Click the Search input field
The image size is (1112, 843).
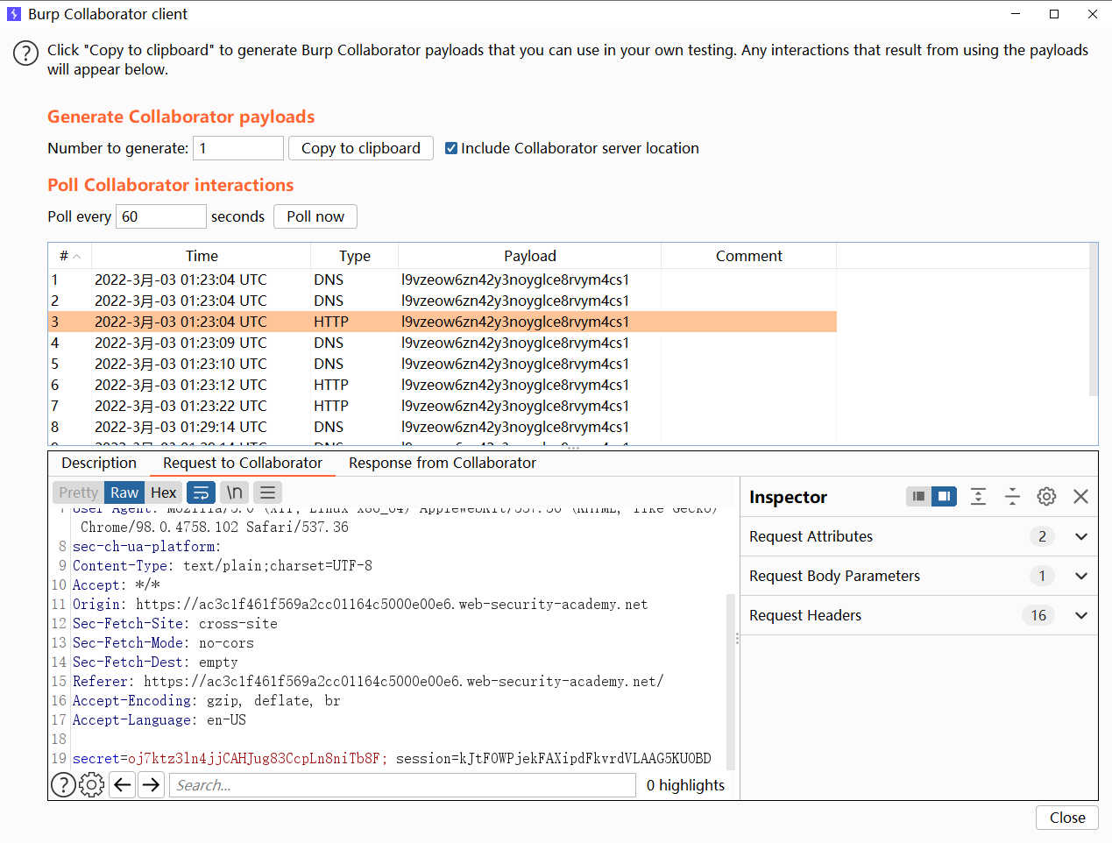[x=402, y=785]
